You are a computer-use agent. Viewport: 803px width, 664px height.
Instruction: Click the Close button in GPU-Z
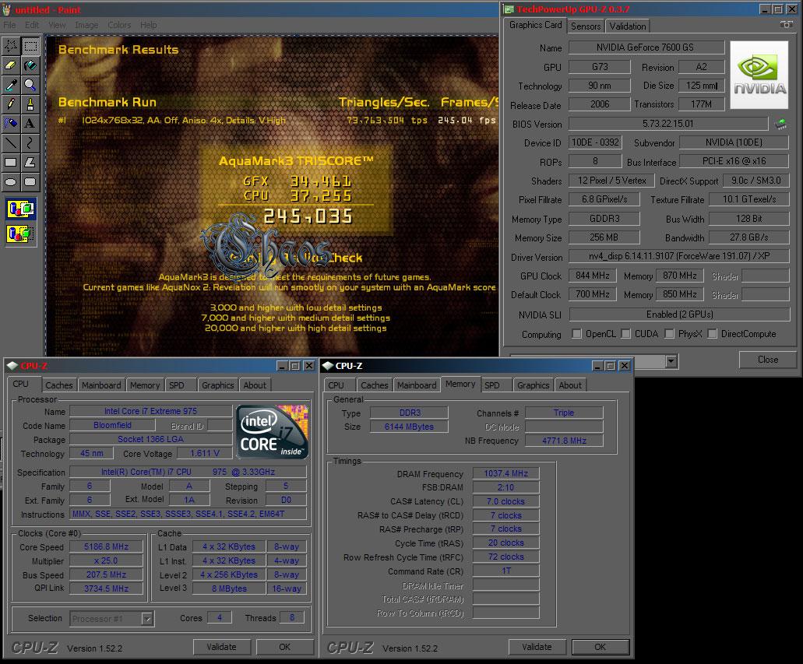pos(768,360)
